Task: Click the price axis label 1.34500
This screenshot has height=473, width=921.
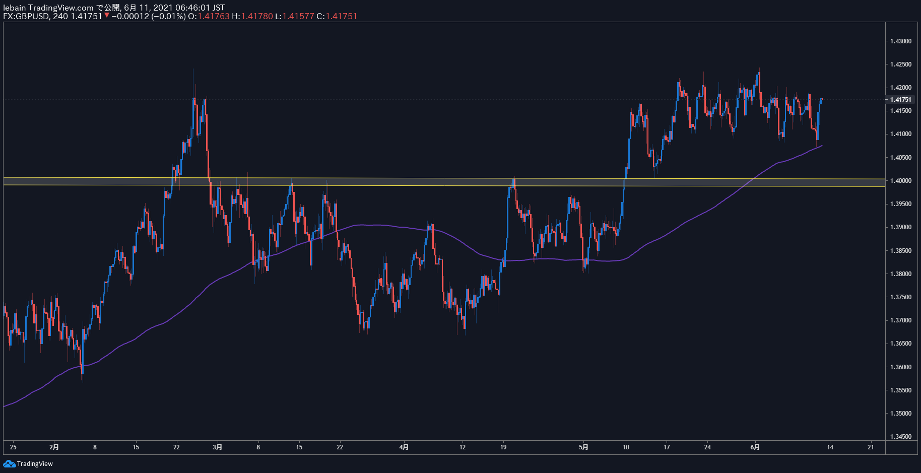Action: point(900,437)
